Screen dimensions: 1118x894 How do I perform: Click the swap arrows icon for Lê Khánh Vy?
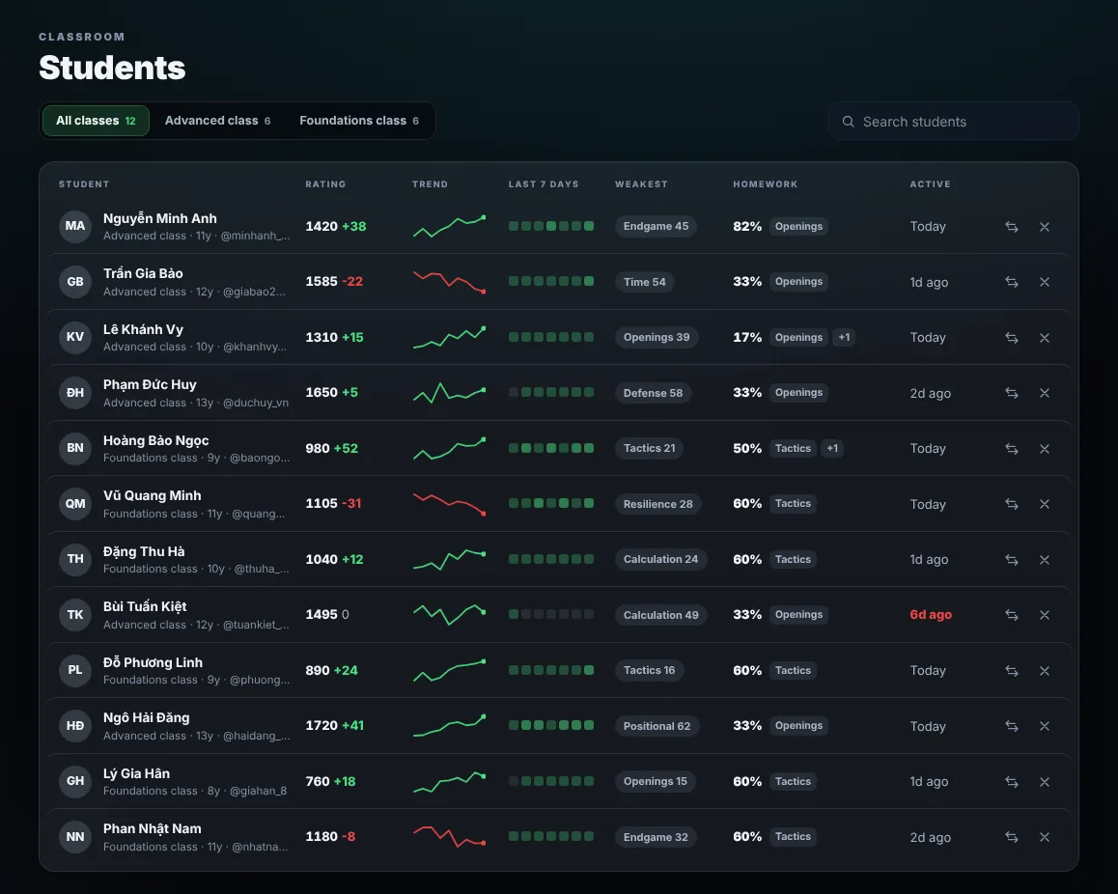1011,338
